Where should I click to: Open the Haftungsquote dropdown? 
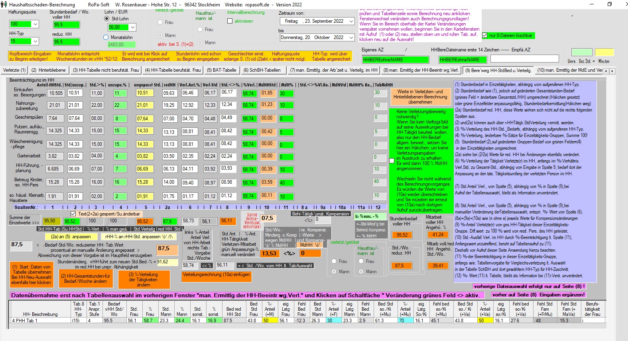click(x=35, y=24)
